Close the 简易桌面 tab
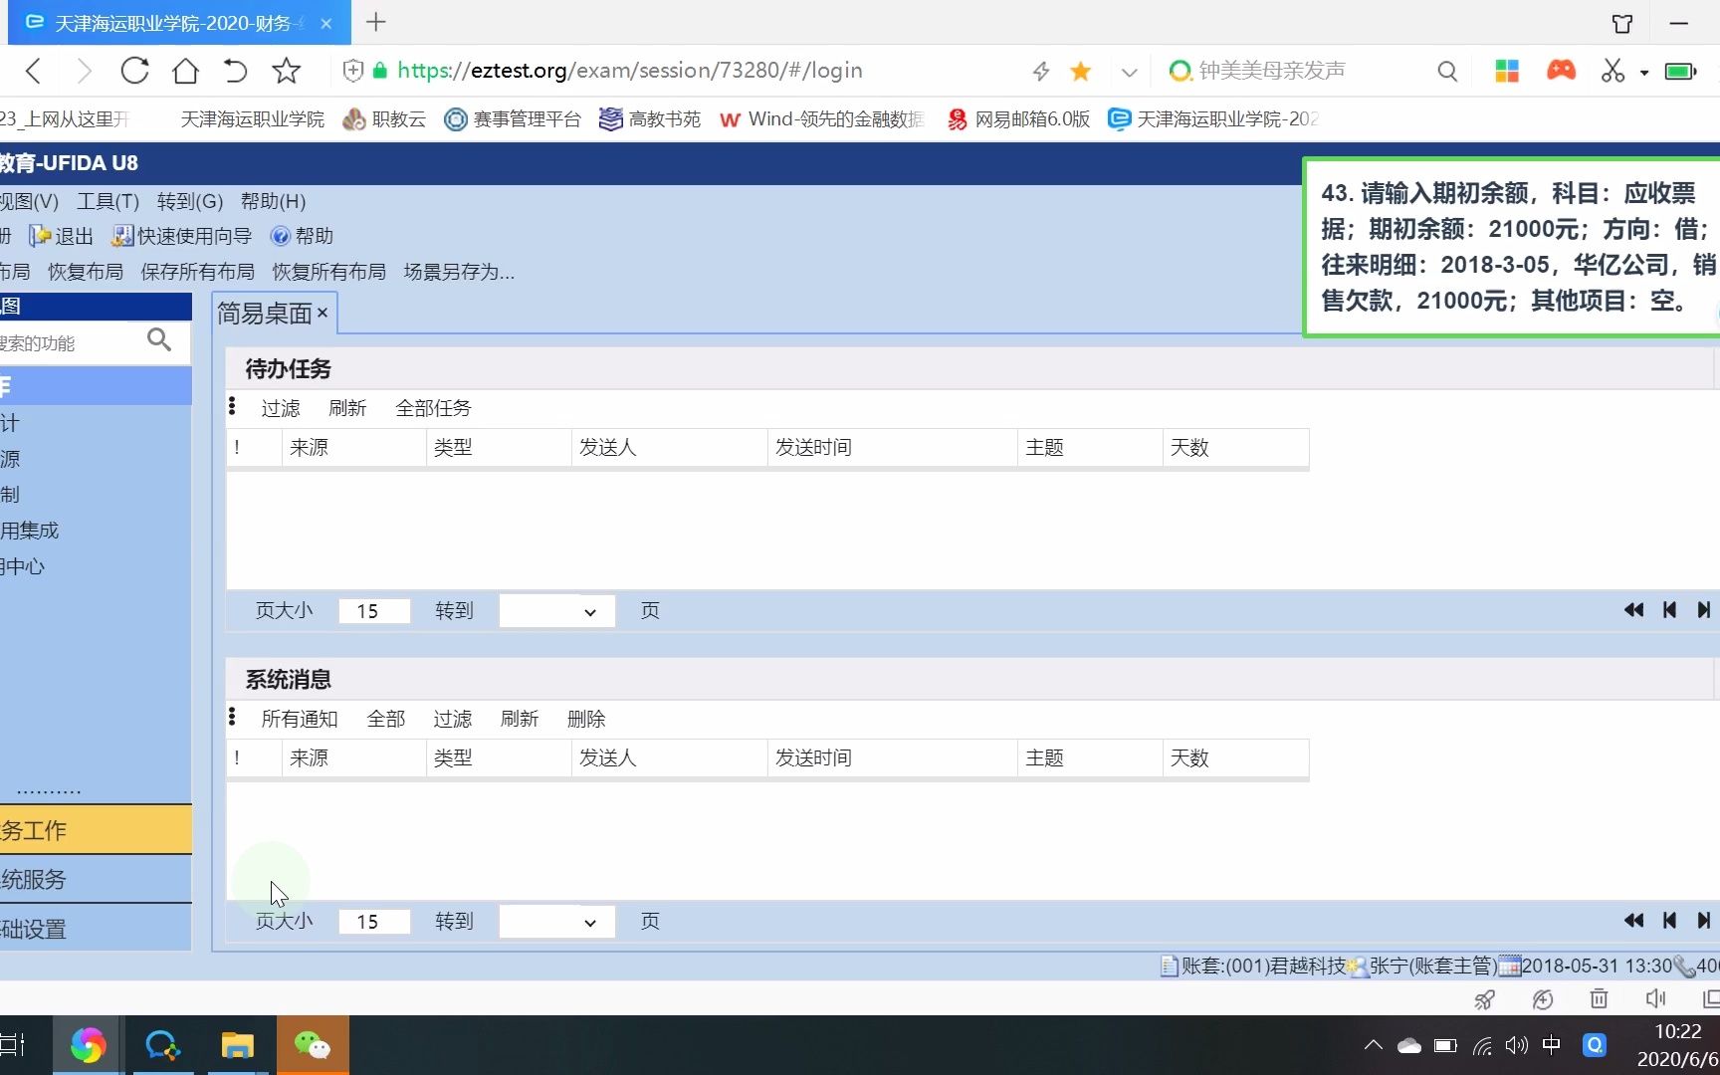1720x1075 pixels. (322, 313)
